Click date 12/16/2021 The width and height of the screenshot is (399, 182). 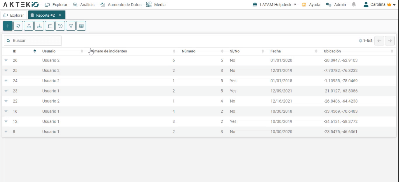coord(281,101)
